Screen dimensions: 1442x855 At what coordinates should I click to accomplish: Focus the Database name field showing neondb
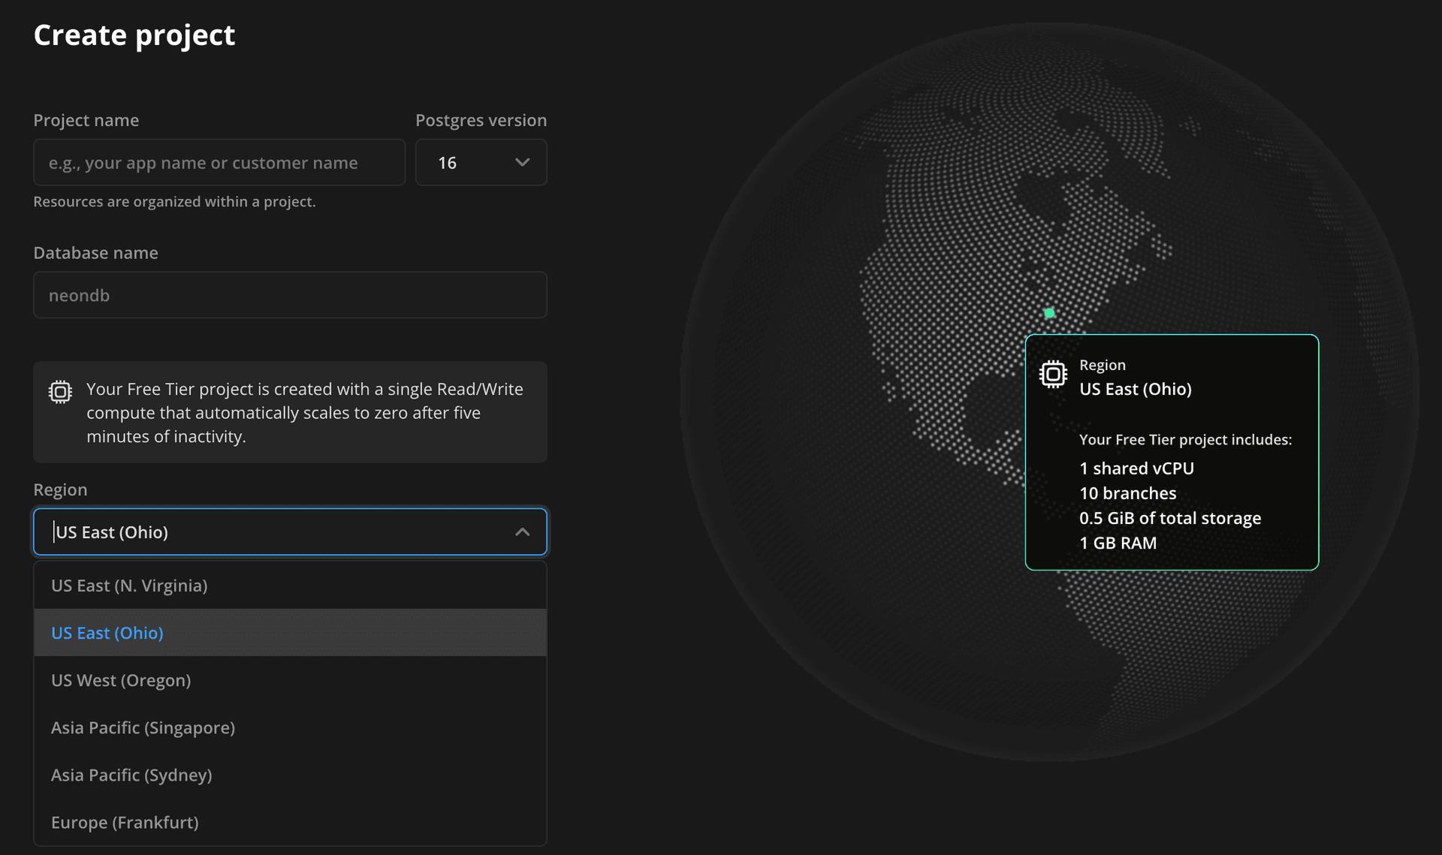point(290,295)
